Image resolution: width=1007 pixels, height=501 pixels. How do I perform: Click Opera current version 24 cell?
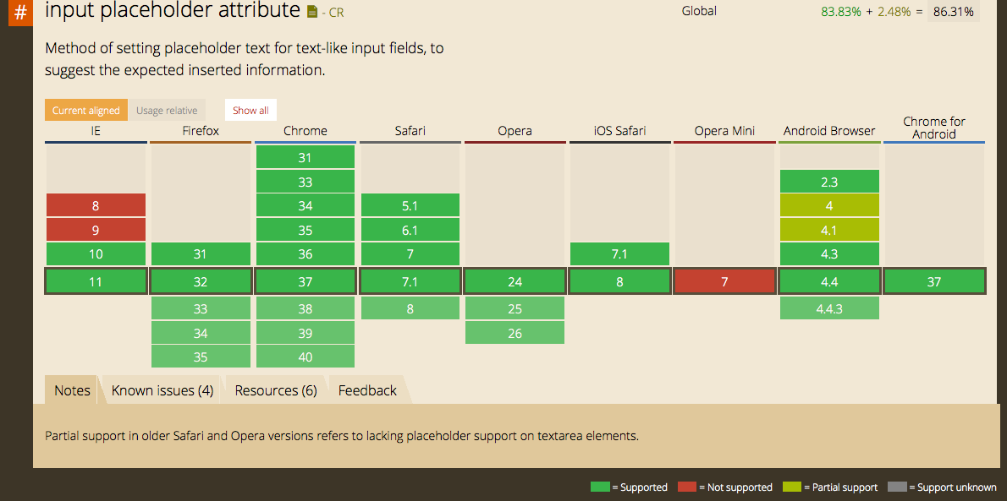515,281
